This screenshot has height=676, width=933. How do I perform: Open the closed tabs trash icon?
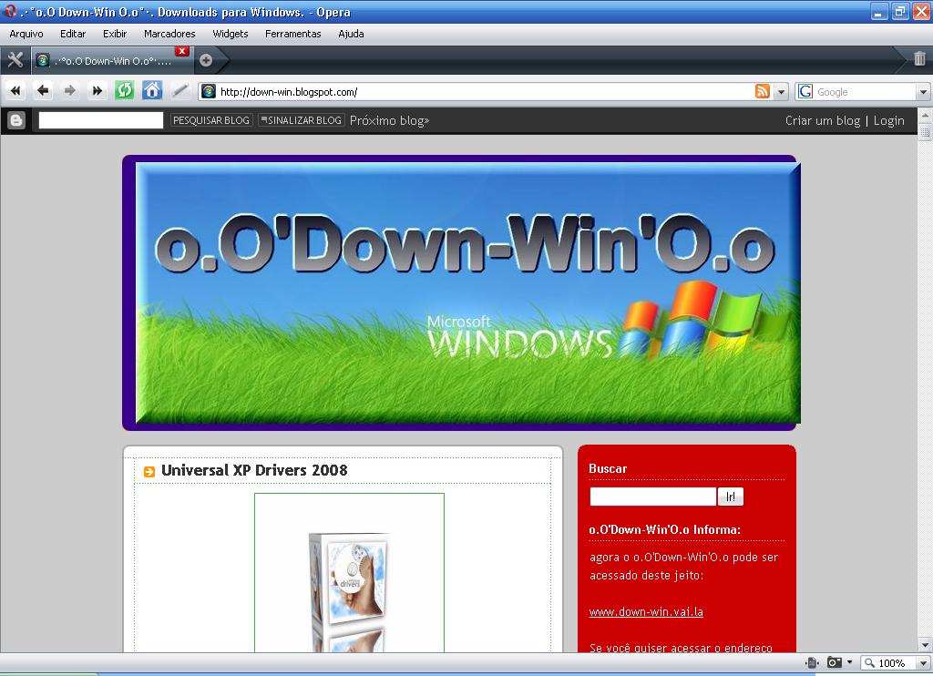pos(919,59)
